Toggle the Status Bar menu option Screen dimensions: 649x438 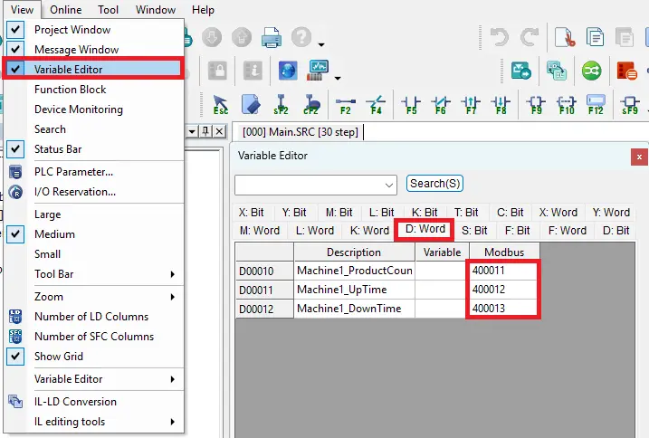pyautogui.click(x=58, y=149)
